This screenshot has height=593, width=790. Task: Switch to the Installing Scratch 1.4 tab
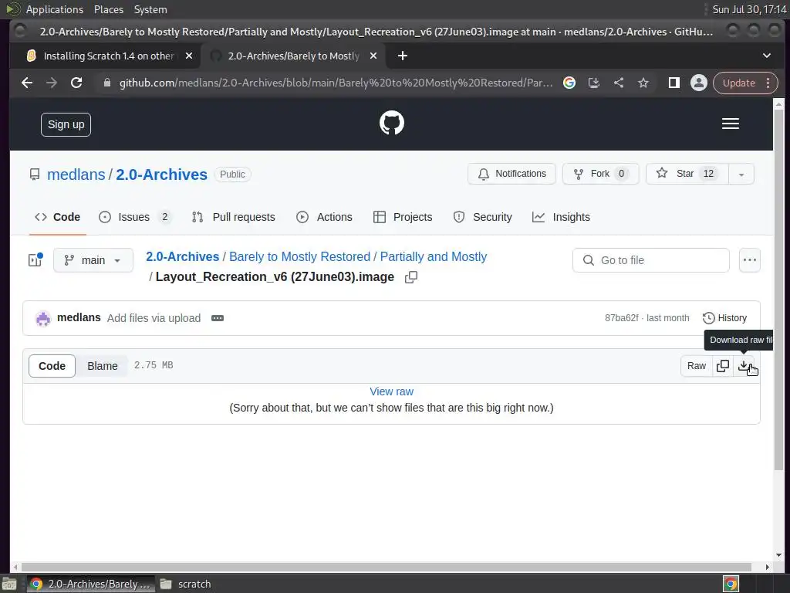pos(103,56)
